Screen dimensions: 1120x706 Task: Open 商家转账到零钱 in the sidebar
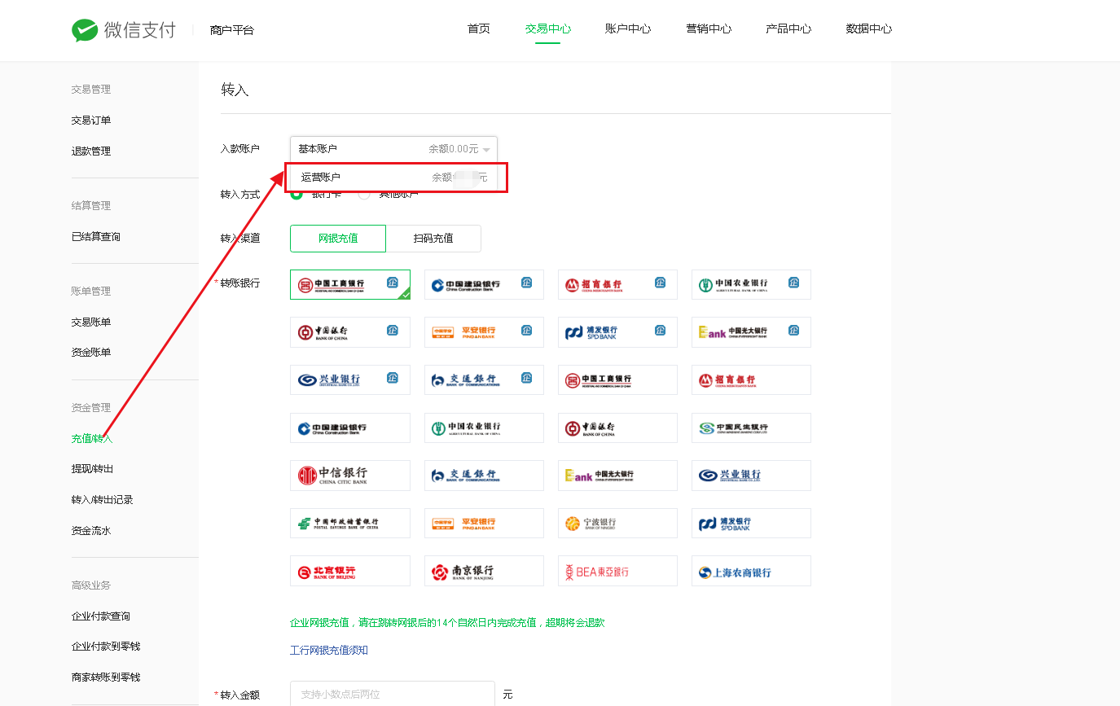(x=106, y=677)
